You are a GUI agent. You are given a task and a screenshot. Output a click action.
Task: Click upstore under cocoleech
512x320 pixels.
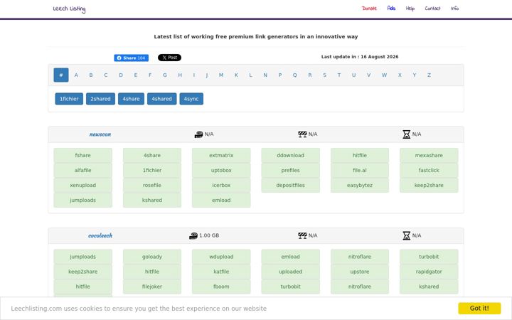(360, 272)
